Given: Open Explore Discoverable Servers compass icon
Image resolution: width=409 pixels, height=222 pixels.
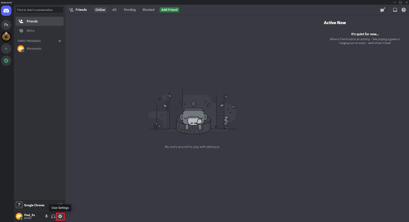Looking at the screenshot, I should click(6, 60).
